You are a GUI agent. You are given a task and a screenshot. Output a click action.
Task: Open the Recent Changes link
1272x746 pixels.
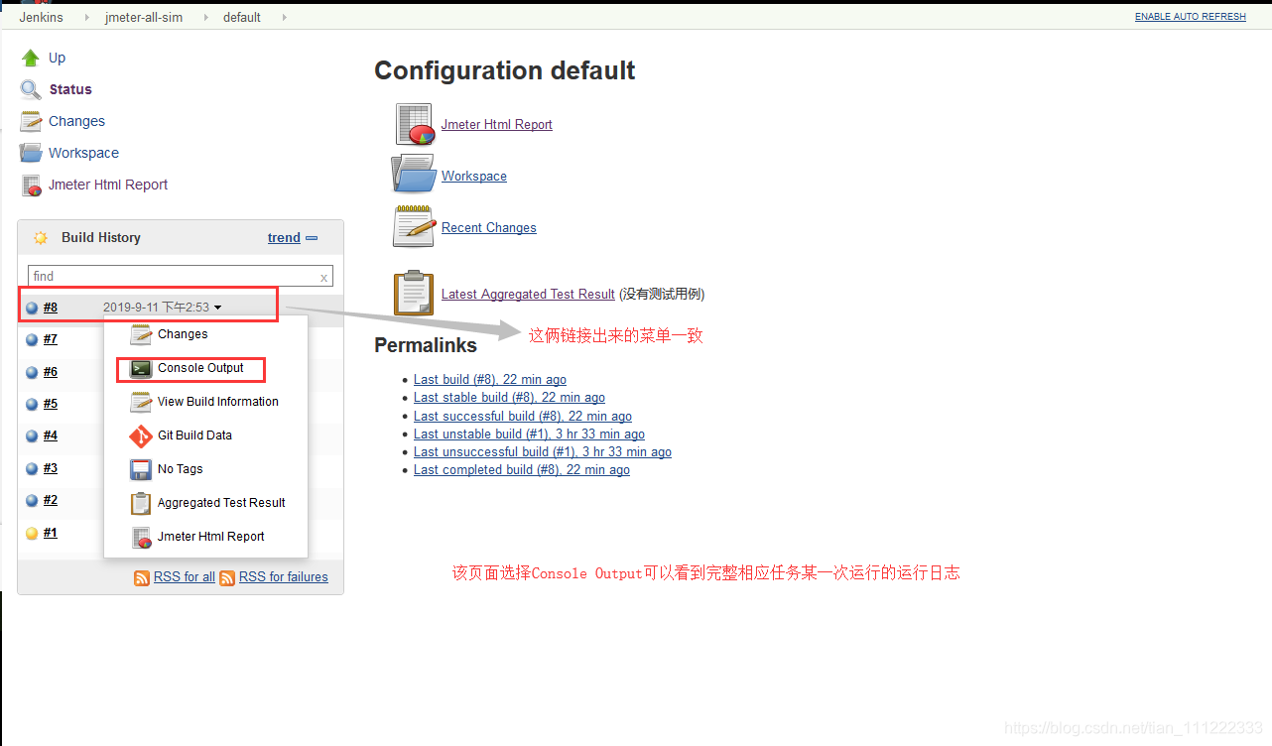[489, 228]
